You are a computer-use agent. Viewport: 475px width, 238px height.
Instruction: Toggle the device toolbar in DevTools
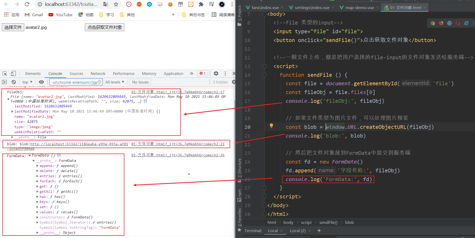[x=13, y=73]
